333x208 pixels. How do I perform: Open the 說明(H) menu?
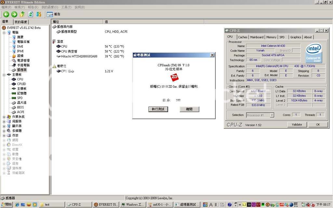(80, 7)
